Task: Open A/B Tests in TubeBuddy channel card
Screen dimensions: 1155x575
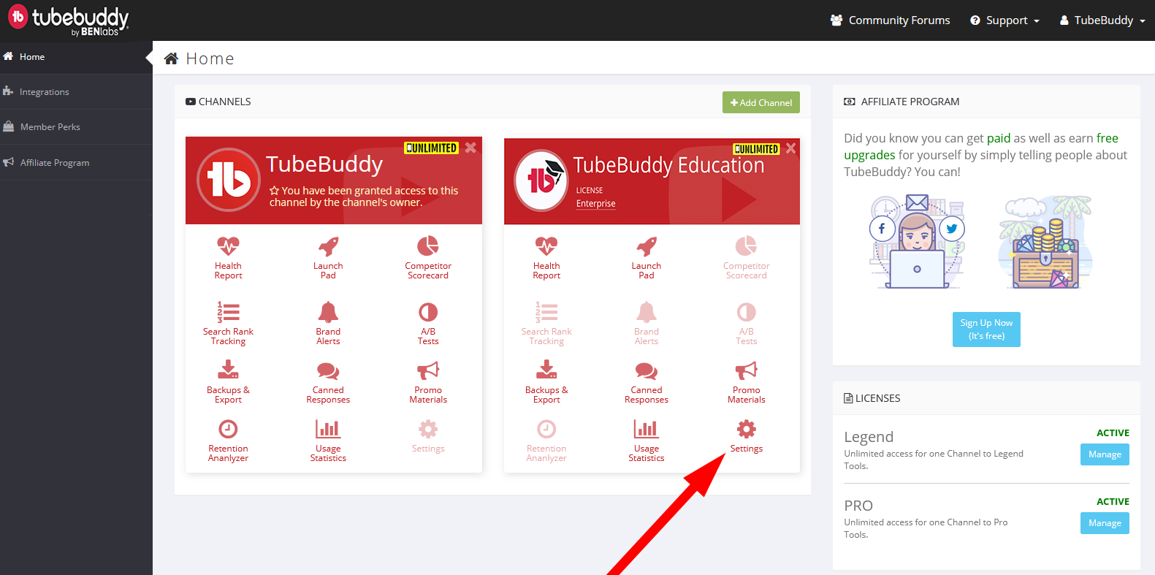Action: 428,324
